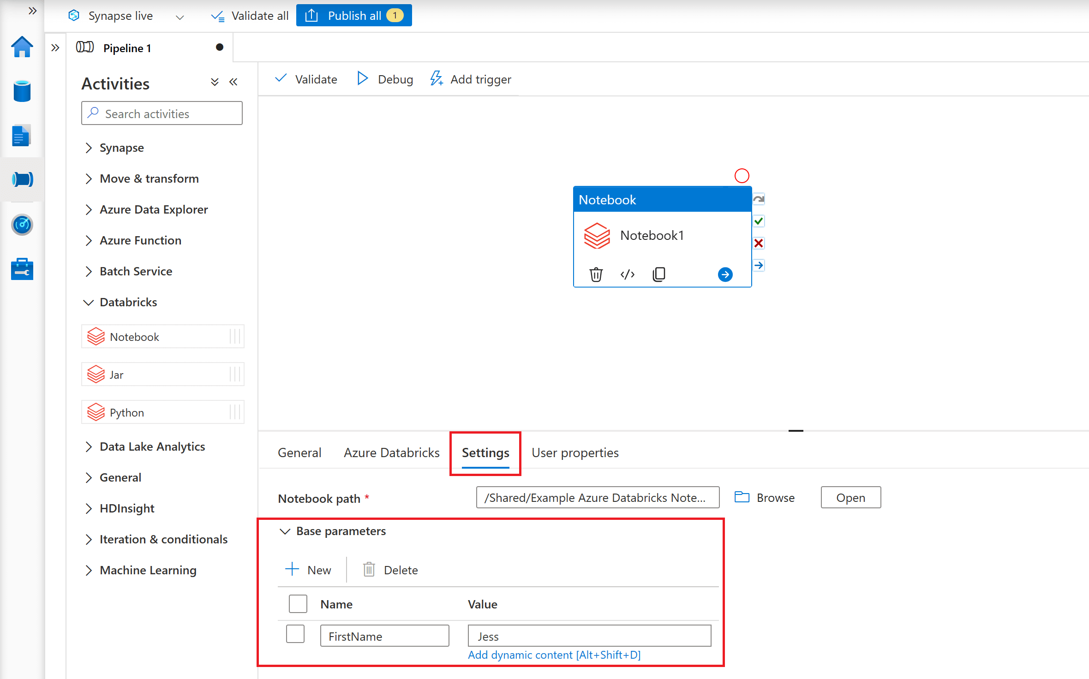
Task: Collapse the Activities panel
Action: click(233, 82)
